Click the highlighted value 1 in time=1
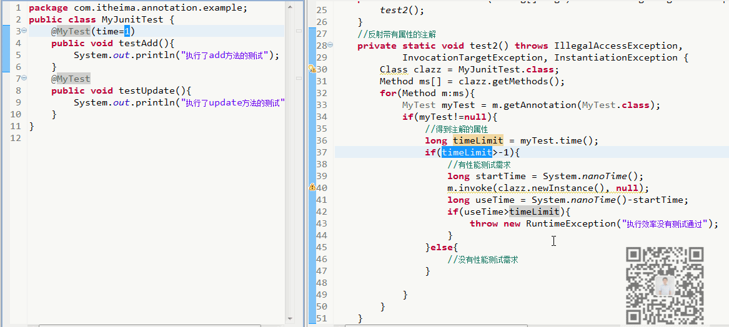The height and width of the screenshot is (327, 729). click(127, 31)
